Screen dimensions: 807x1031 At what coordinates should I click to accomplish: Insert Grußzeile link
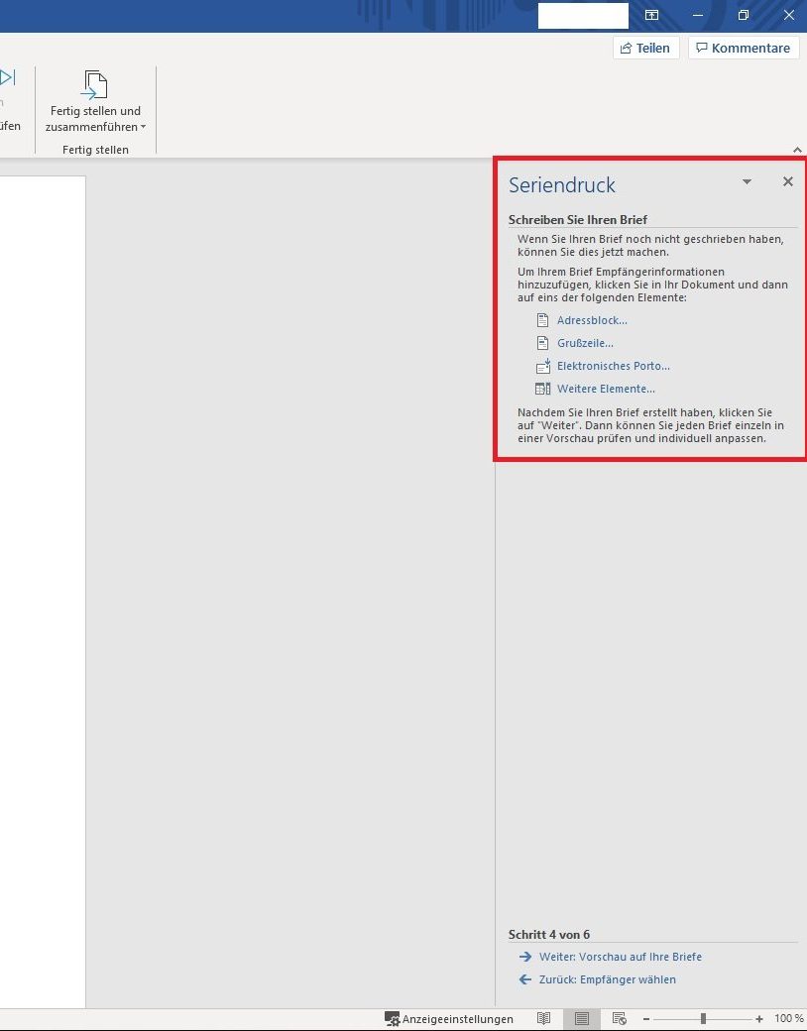click(585, 343)
